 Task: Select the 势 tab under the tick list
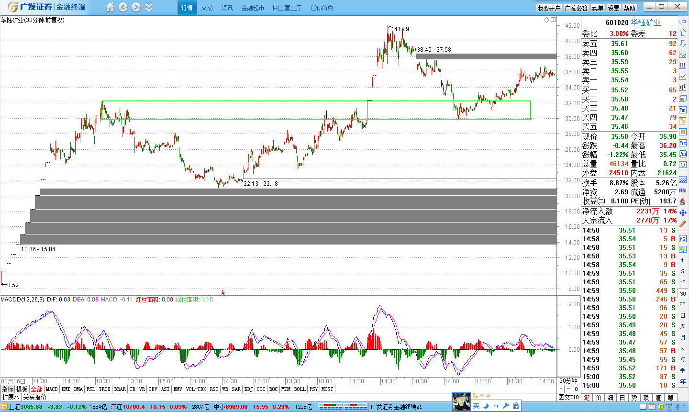pos(634,398)
